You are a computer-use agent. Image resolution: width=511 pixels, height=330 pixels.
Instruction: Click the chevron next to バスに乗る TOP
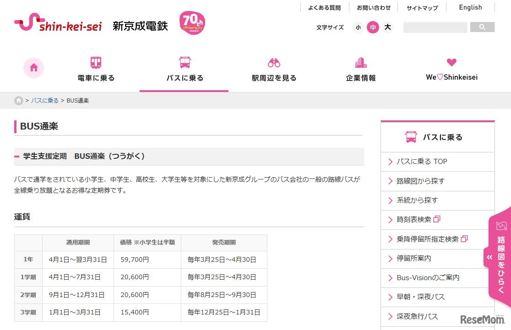[391, 162]
